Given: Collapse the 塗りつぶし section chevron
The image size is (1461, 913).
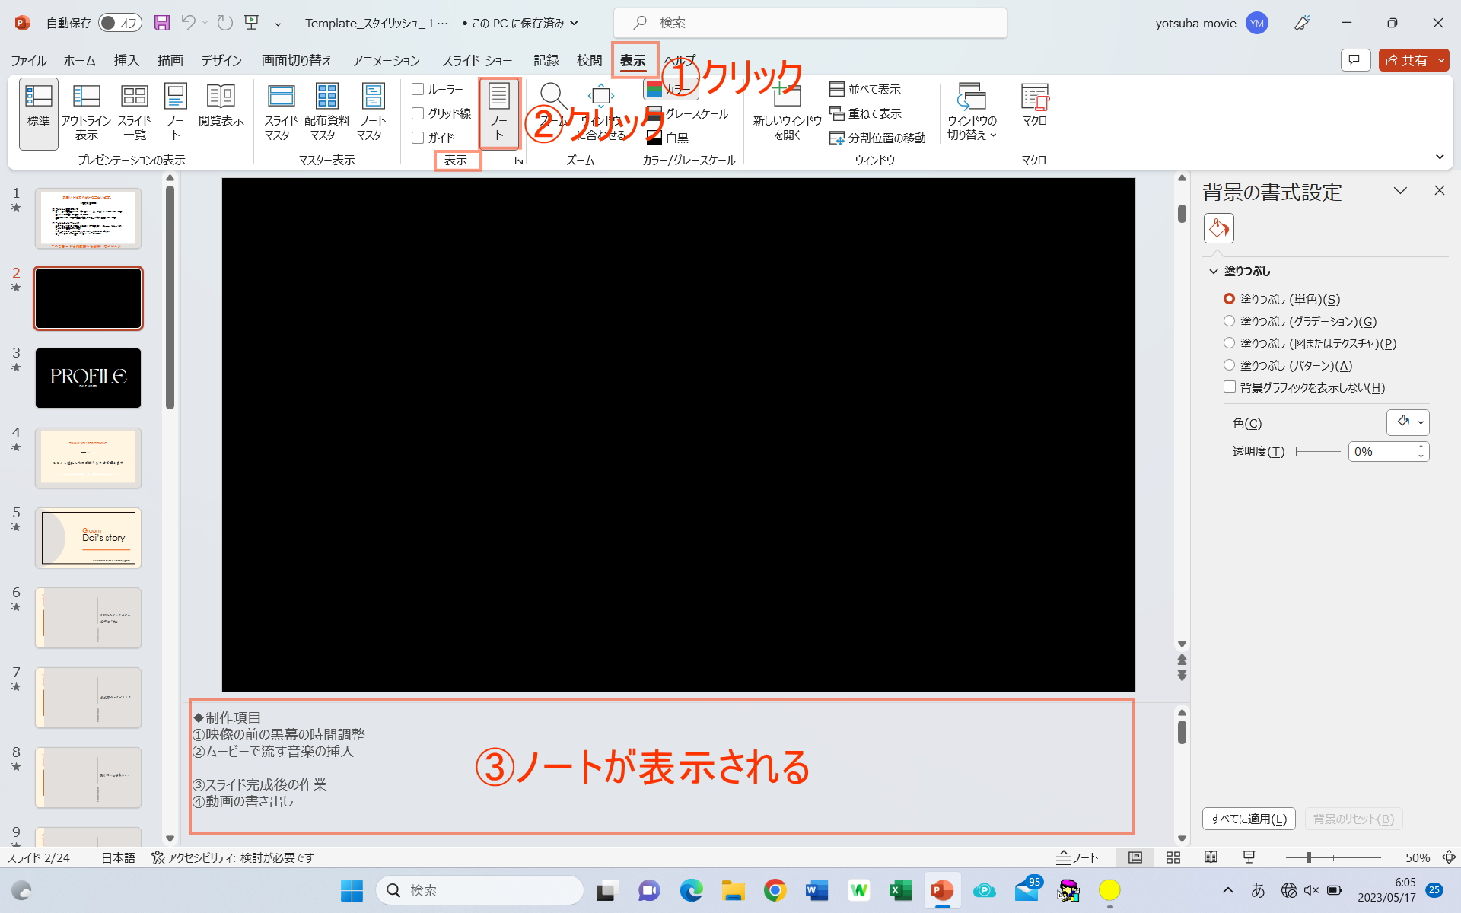Looking at the screenshot, I should [1214, 271].
